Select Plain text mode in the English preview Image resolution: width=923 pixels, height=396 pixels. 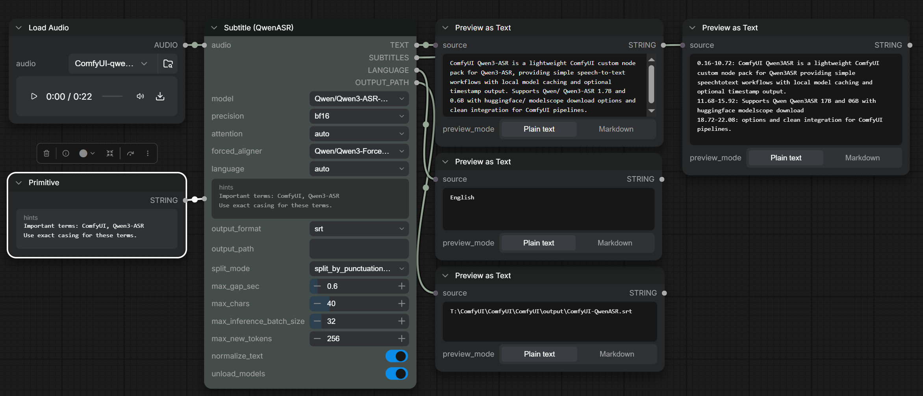(538, 243)
